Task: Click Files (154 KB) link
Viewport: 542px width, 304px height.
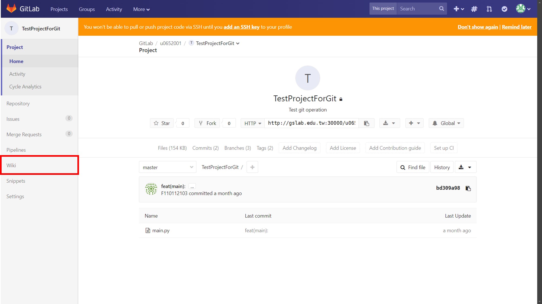Action: pos(172,148)
